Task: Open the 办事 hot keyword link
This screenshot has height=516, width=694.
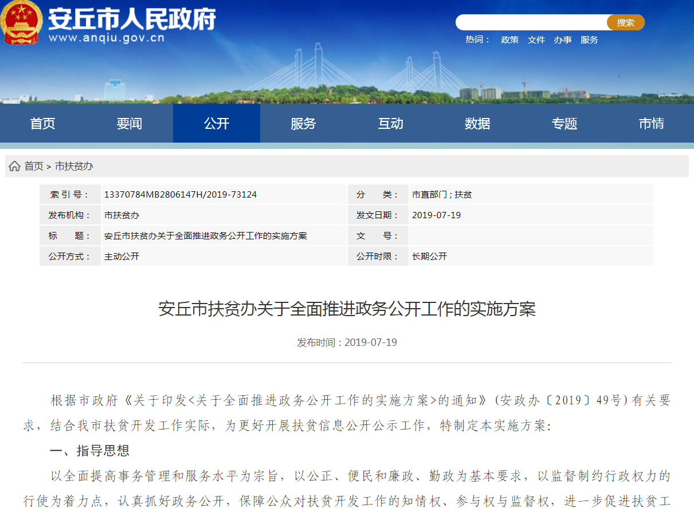Action: point(563,40)
